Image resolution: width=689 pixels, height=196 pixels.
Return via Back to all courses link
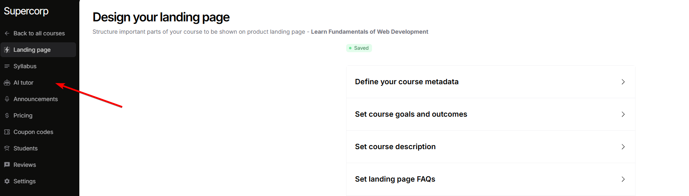point(39,33)
